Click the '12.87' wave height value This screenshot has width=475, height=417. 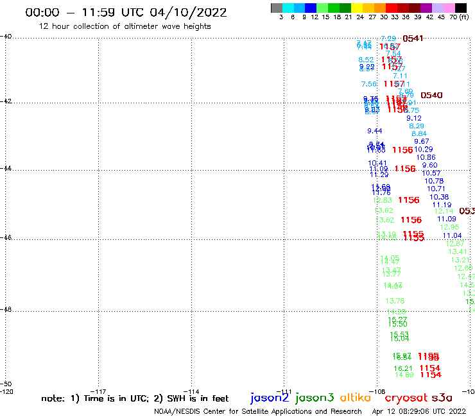[x=455, y=244]
